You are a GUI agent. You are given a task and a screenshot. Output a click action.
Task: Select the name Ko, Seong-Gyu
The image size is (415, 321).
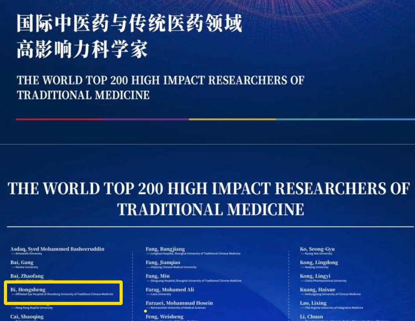click(317, 249)
